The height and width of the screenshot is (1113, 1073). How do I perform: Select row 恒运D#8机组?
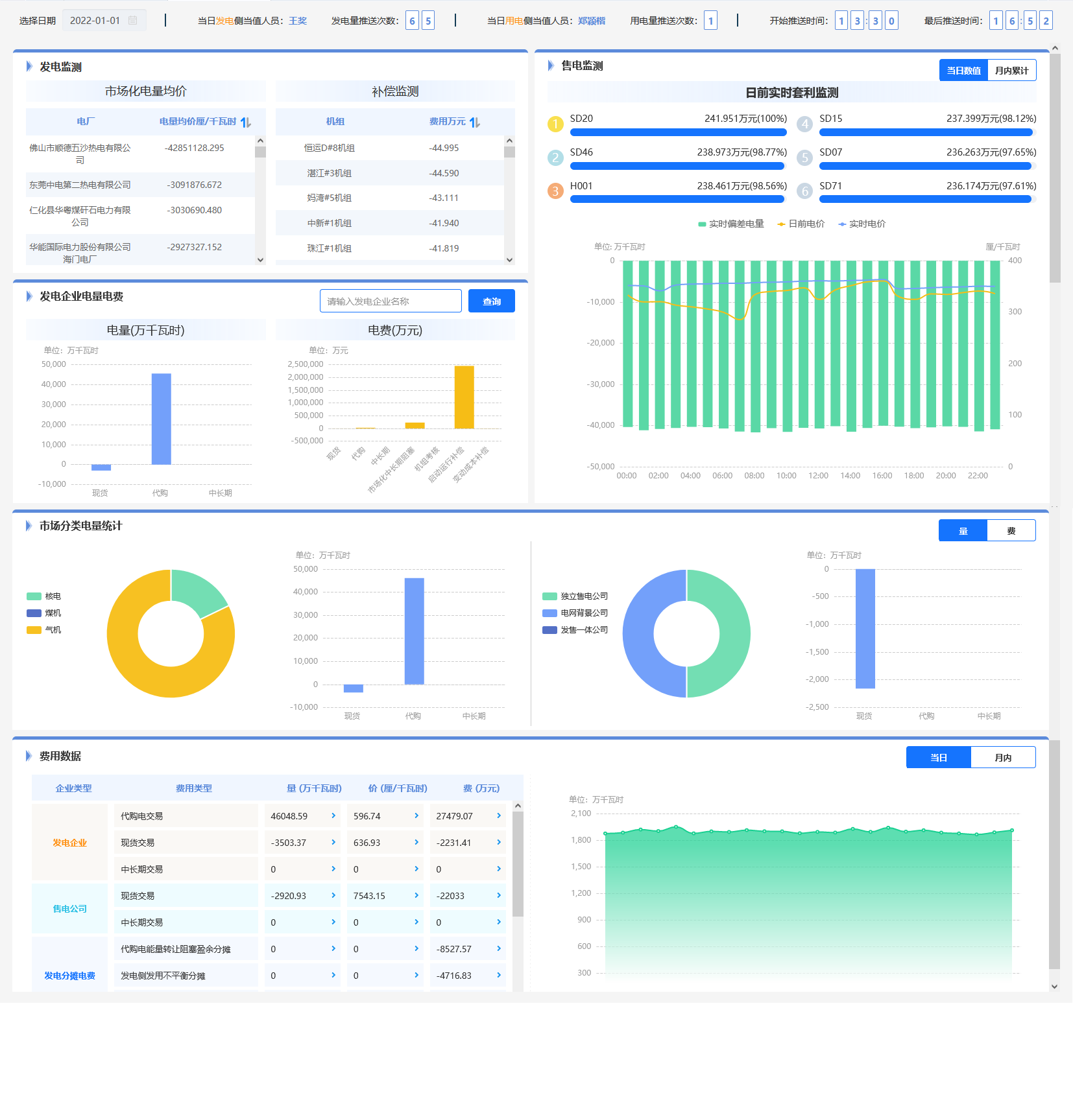coord(390,148)
